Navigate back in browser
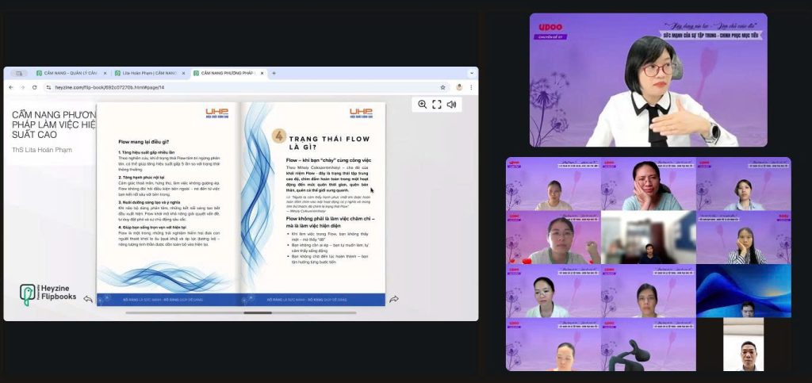This screenshot has width=812, height=383. pos(11,87)
